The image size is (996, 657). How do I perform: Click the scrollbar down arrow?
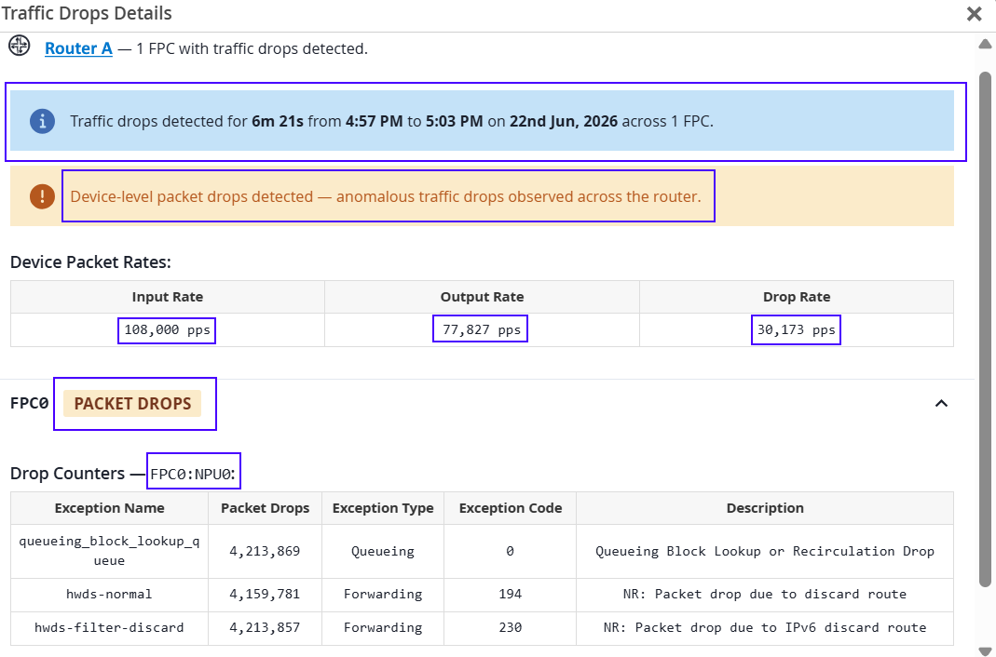tap(985, 650)
